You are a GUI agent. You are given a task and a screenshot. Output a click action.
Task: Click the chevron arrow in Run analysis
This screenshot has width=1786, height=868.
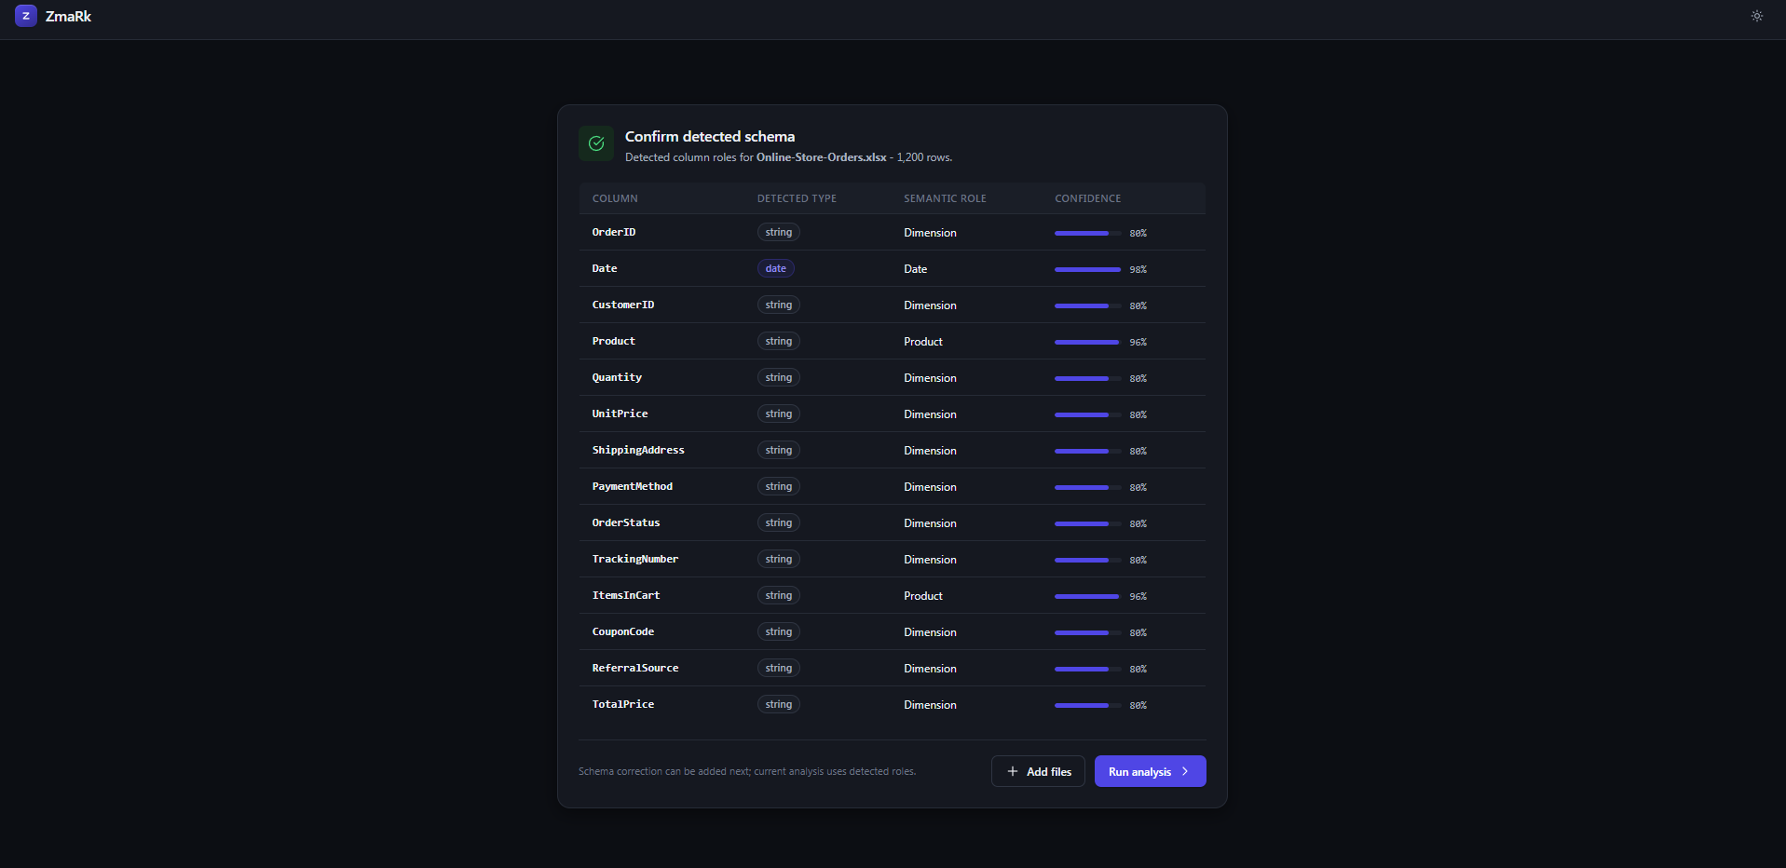[x=1185, y=771]
